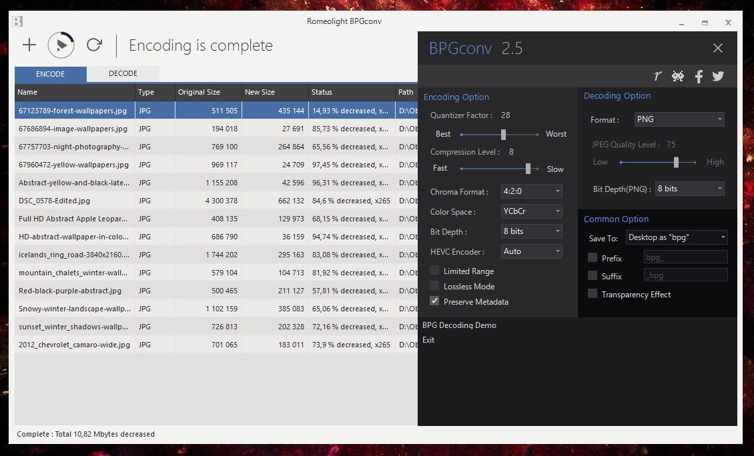The width and height of the screenshot is (754, 456).
Task: Click the app logo in title bar
Action: [x=17, y=21]
